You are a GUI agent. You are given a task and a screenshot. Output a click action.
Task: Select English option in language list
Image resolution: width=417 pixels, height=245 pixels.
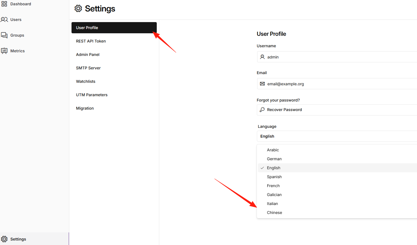tap(337, 168)
